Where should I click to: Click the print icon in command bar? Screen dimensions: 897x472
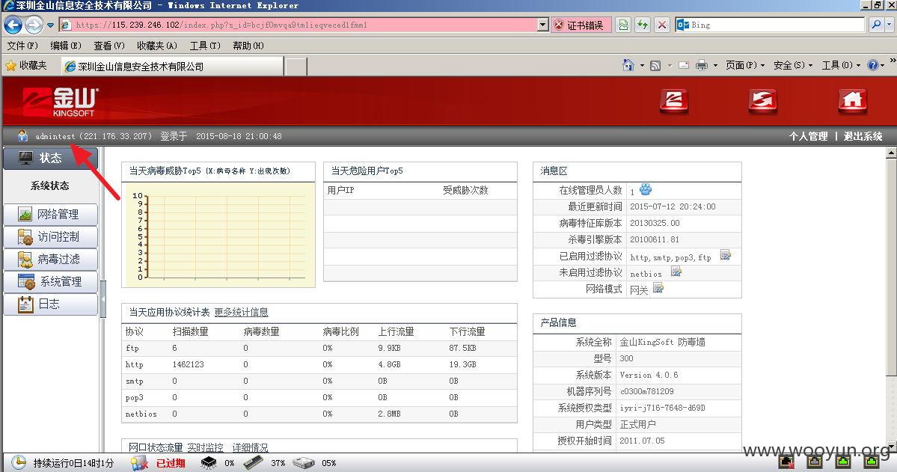click(x=702, y=65)
